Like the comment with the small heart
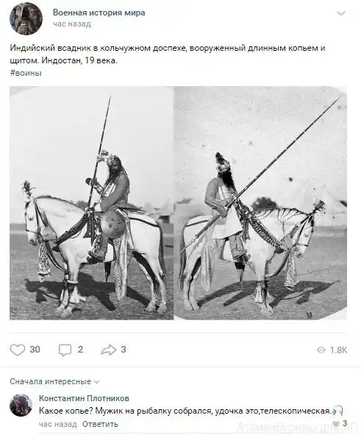The height and width of the screenshot is (435, 364). point(336,423)
